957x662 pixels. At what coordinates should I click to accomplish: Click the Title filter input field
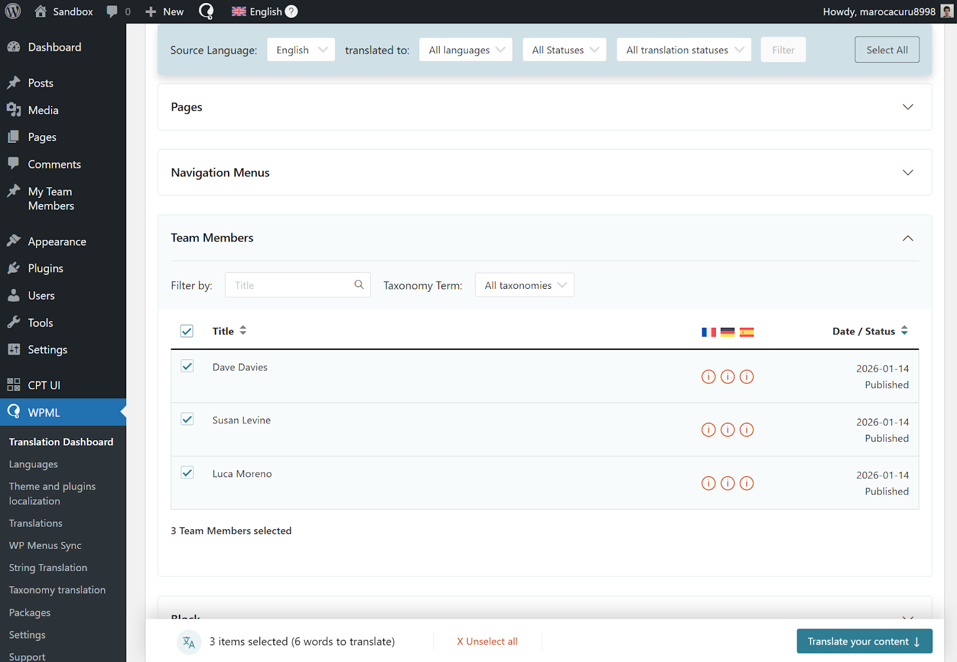290,285
